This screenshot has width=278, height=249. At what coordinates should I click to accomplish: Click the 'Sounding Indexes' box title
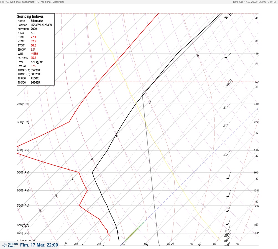click(30, 16)
